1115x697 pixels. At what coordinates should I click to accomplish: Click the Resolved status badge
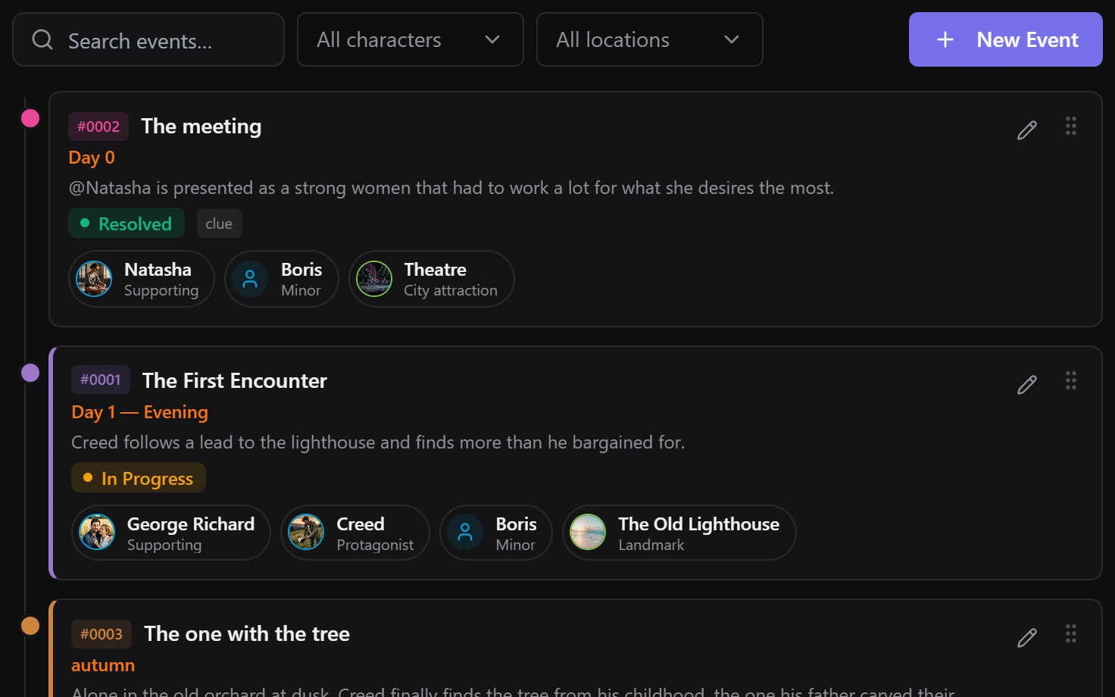pyautogui.click(x=126, y=223)
